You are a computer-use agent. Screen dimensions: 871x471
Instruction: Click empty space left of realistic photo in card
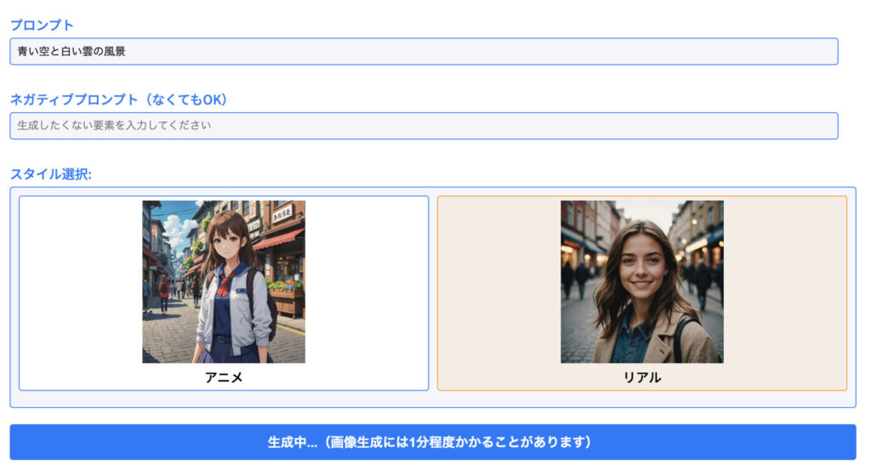tap(498, 281)
